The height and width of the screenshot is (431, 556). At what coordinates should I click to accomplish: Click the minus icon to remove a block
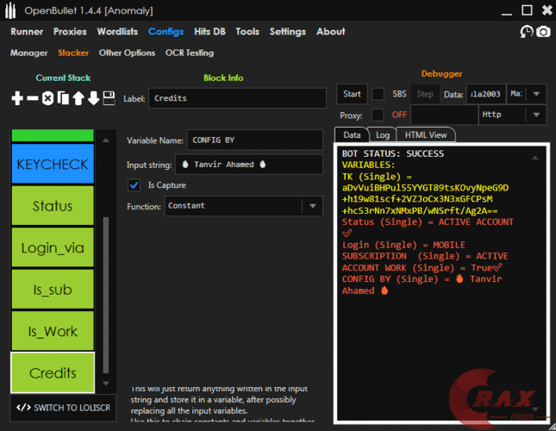(33, 98)
